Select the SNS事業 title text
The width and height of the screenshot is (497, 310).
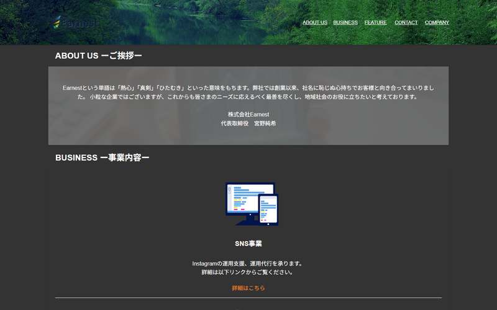(248, 244)
